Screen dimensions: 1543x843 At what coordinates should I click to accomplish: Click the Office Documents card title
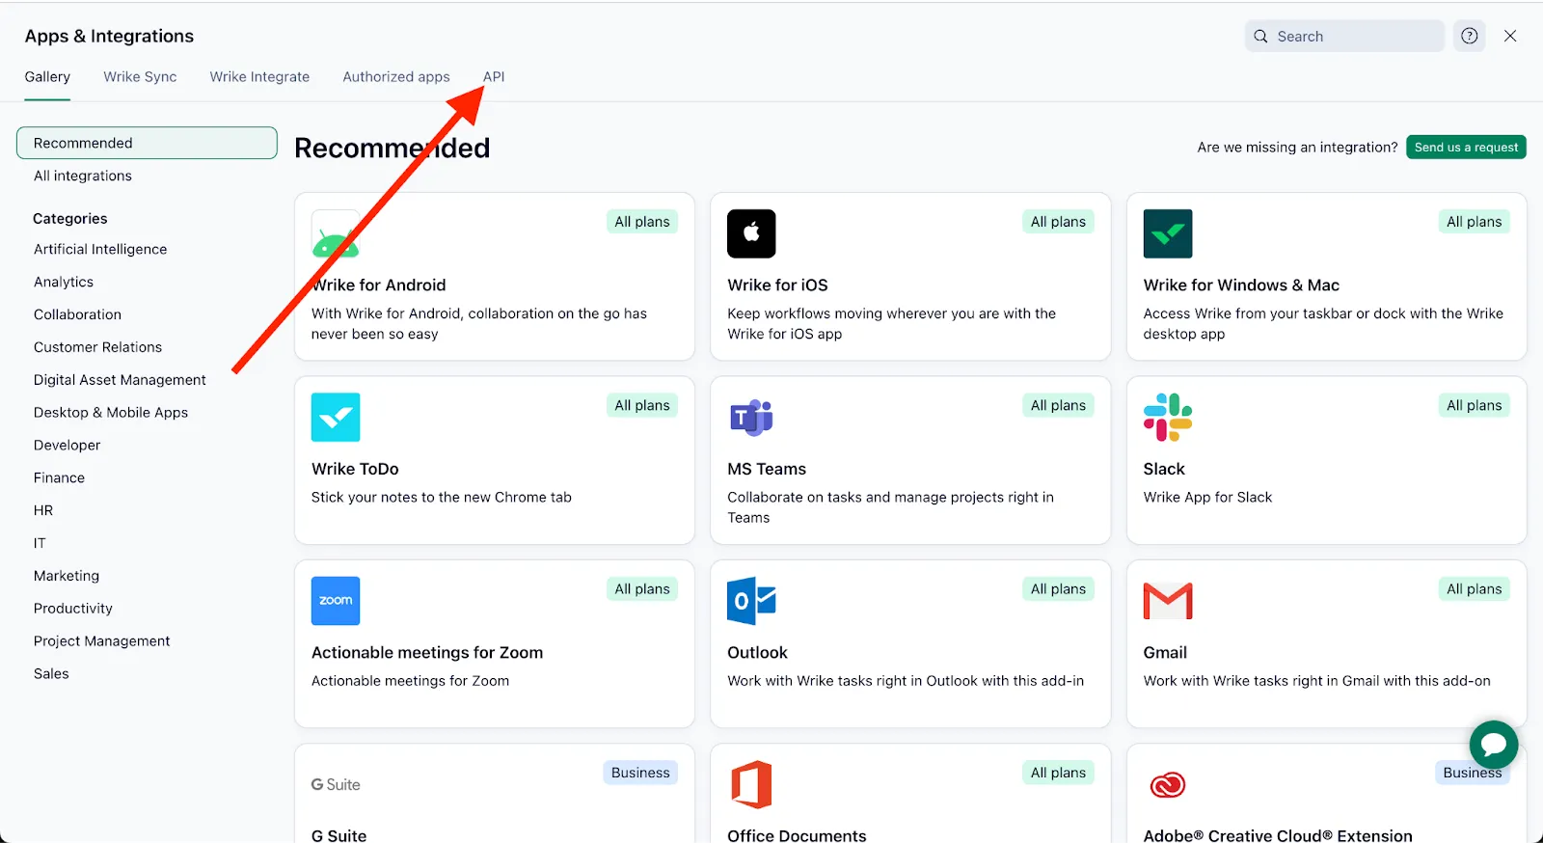pos(797,835)
